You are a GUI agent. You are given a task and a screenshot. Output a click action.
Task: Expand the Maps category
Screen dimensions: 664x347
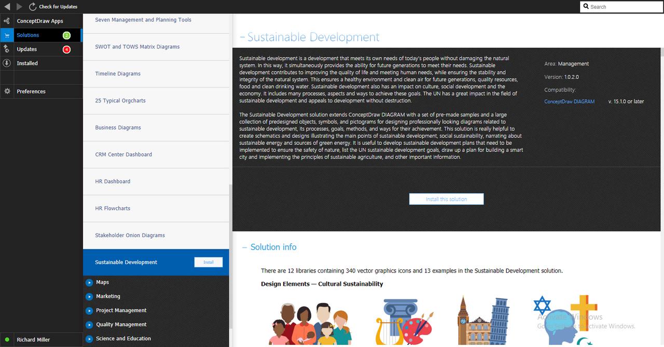pos(90,282)
